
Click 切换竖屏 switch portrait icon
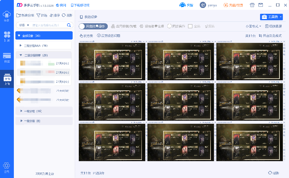[267, 26]
